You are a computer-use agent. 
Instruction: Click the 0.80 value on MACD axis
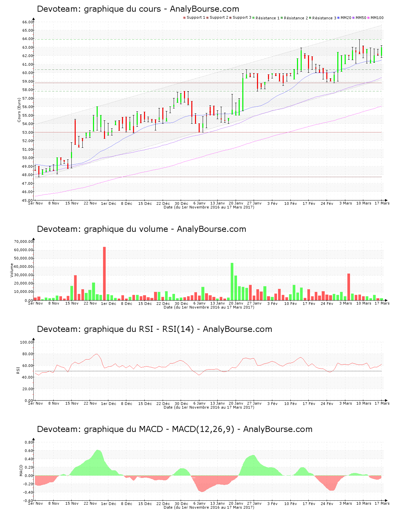(29, 442)
